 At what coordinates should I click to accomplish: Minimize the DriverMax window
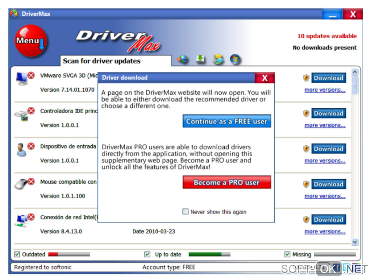pos(332,15)
